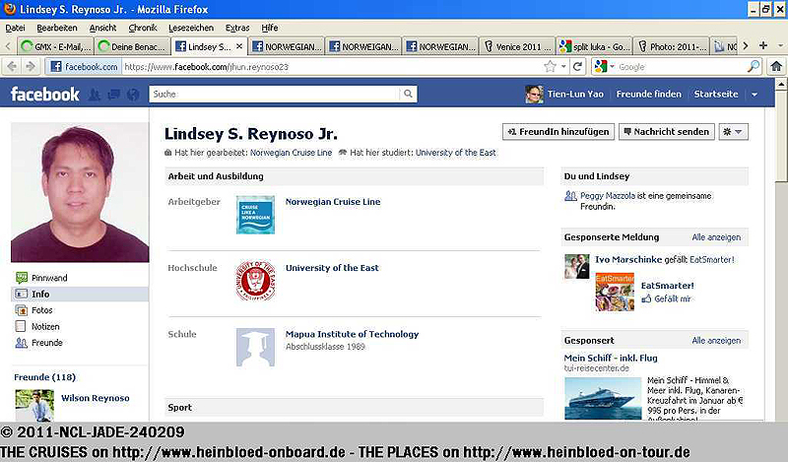The width and height of the screenshot is (788, 462).
Task: Open the account menu arrow beside Startseite
Action: (x=755, y=95)
